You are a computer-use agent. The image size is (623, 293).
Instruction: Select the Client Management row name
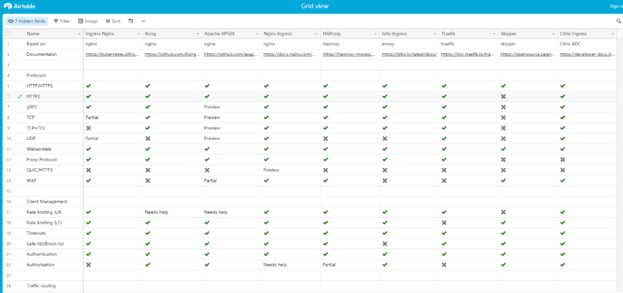tap(47, 201)
